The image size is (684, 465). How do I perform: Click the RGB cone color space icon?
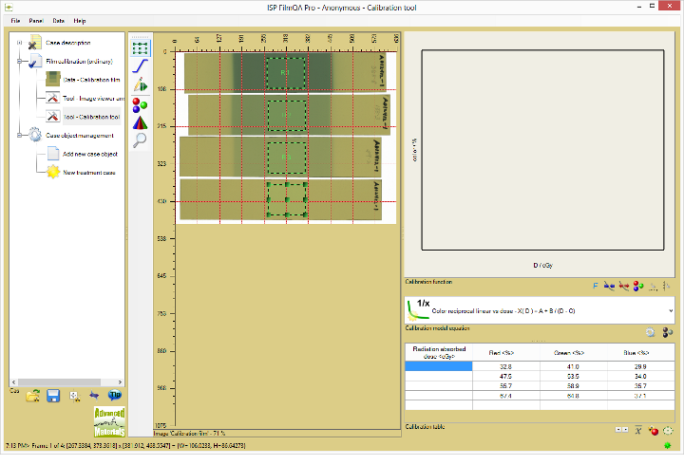pyautogui.click(x=140, y=123)
